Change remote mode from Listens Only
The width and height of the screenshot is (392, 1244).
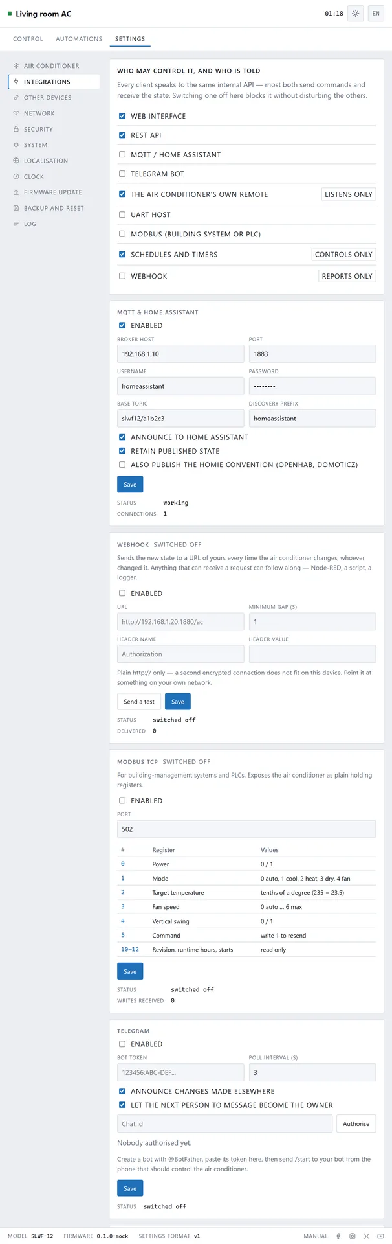[x=349, y=194]
